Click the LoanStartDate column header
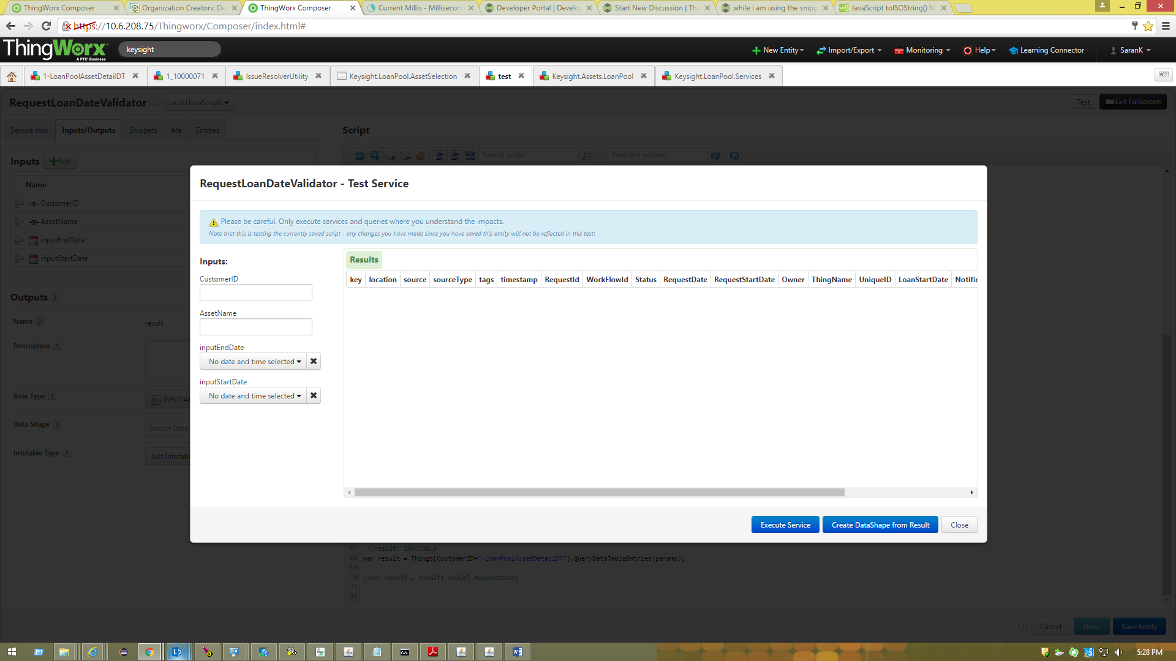Image resolution: width=1176 pixels, height=661 pixels. [923, 280]
